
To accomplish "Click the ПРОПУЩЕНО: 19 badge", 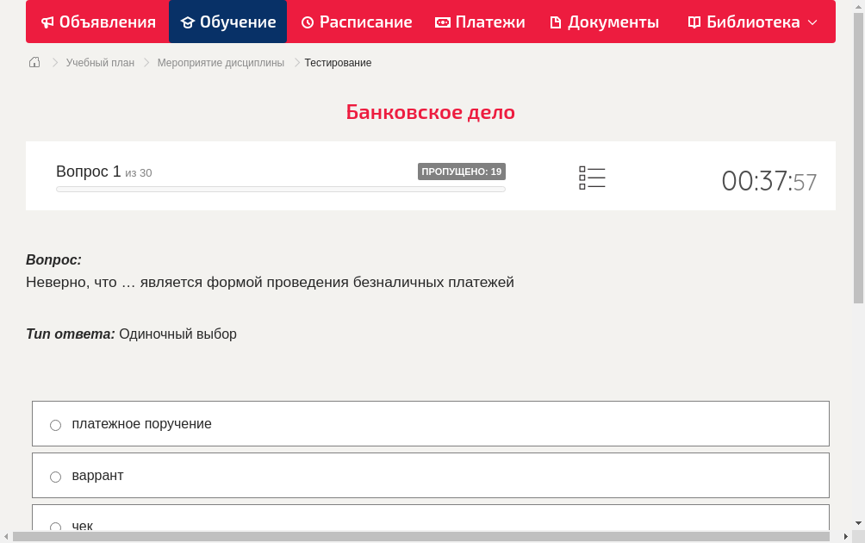I will coord(463,172).
